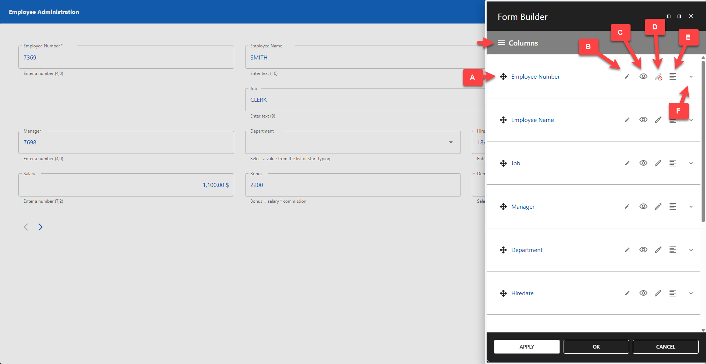Dock the Form Builder panel to the left

(668, 16)
